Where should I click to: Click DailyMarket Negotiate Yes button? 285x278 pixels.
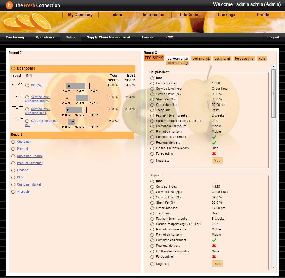217,161
